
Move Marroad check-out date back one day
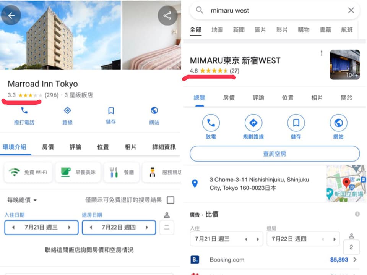[91, 227]
